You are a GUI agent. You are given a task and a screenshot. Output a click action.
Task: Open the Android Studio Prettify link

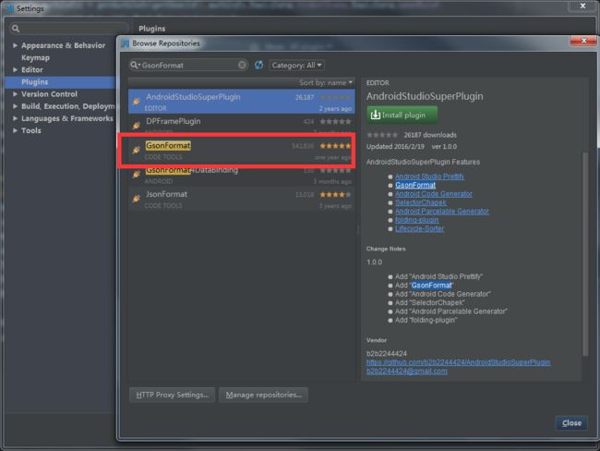(429, 177)
